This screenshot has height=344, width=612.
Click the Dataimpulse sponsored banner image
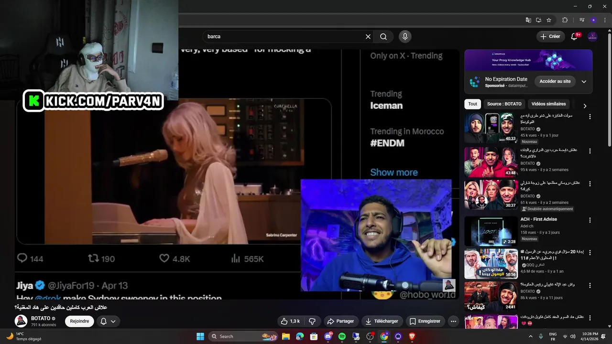(x=528, y=60)
